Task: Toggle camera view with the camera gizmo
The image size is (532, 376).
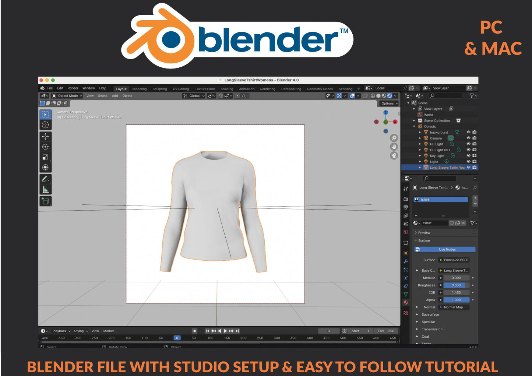Action: [x=394, y=155]
